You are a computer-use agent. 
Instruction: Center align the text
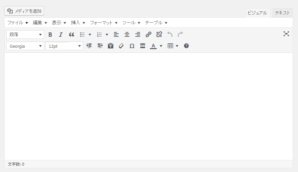[x=127, y=34]
